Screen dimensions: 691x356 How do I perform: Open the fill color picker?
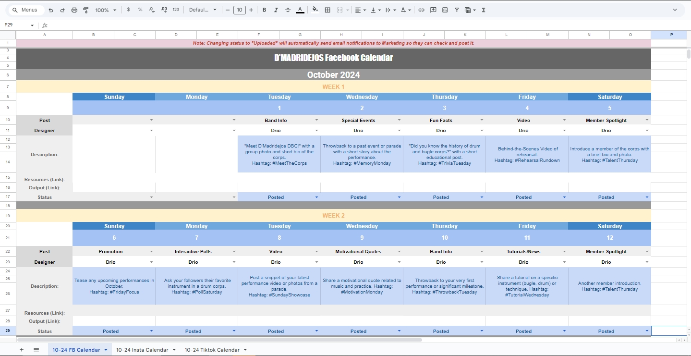pos(315,10)
